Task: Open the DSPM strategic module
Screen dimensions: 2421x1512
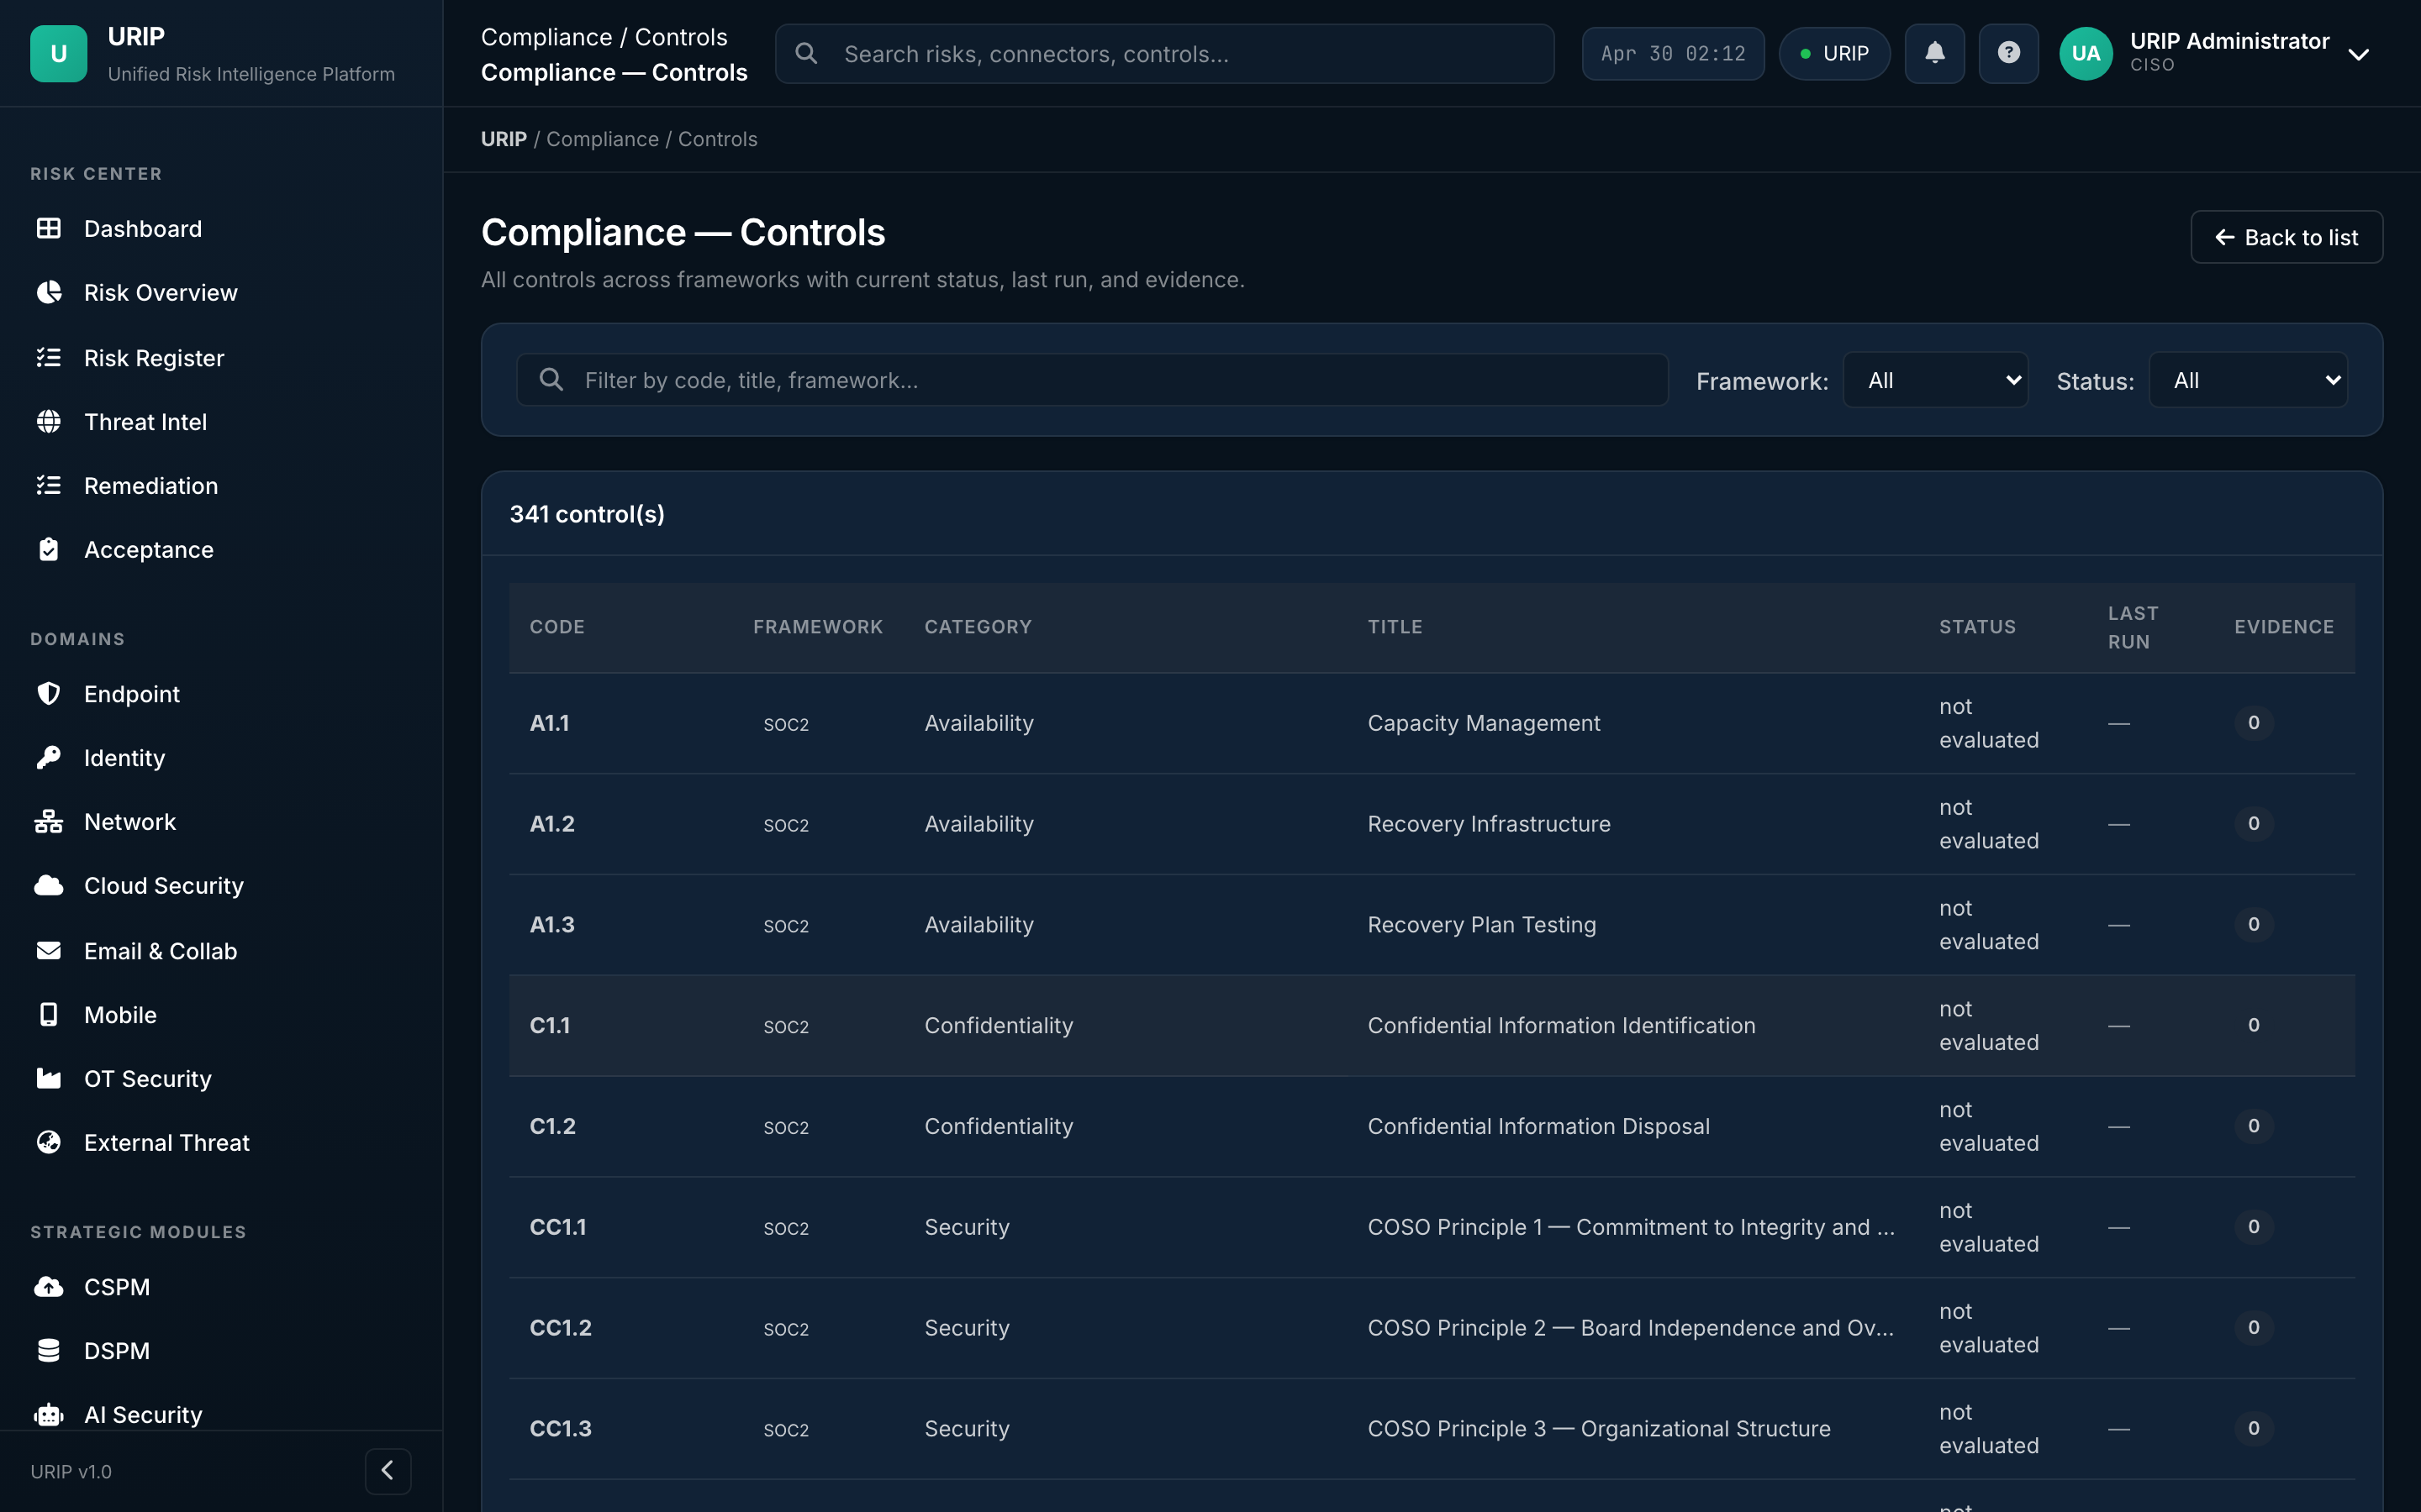Action: pos(117,1350)
